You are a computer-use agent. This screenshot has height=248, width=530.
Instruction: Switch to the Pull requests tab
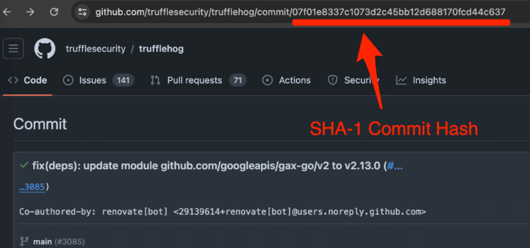[x=198, y=80]
